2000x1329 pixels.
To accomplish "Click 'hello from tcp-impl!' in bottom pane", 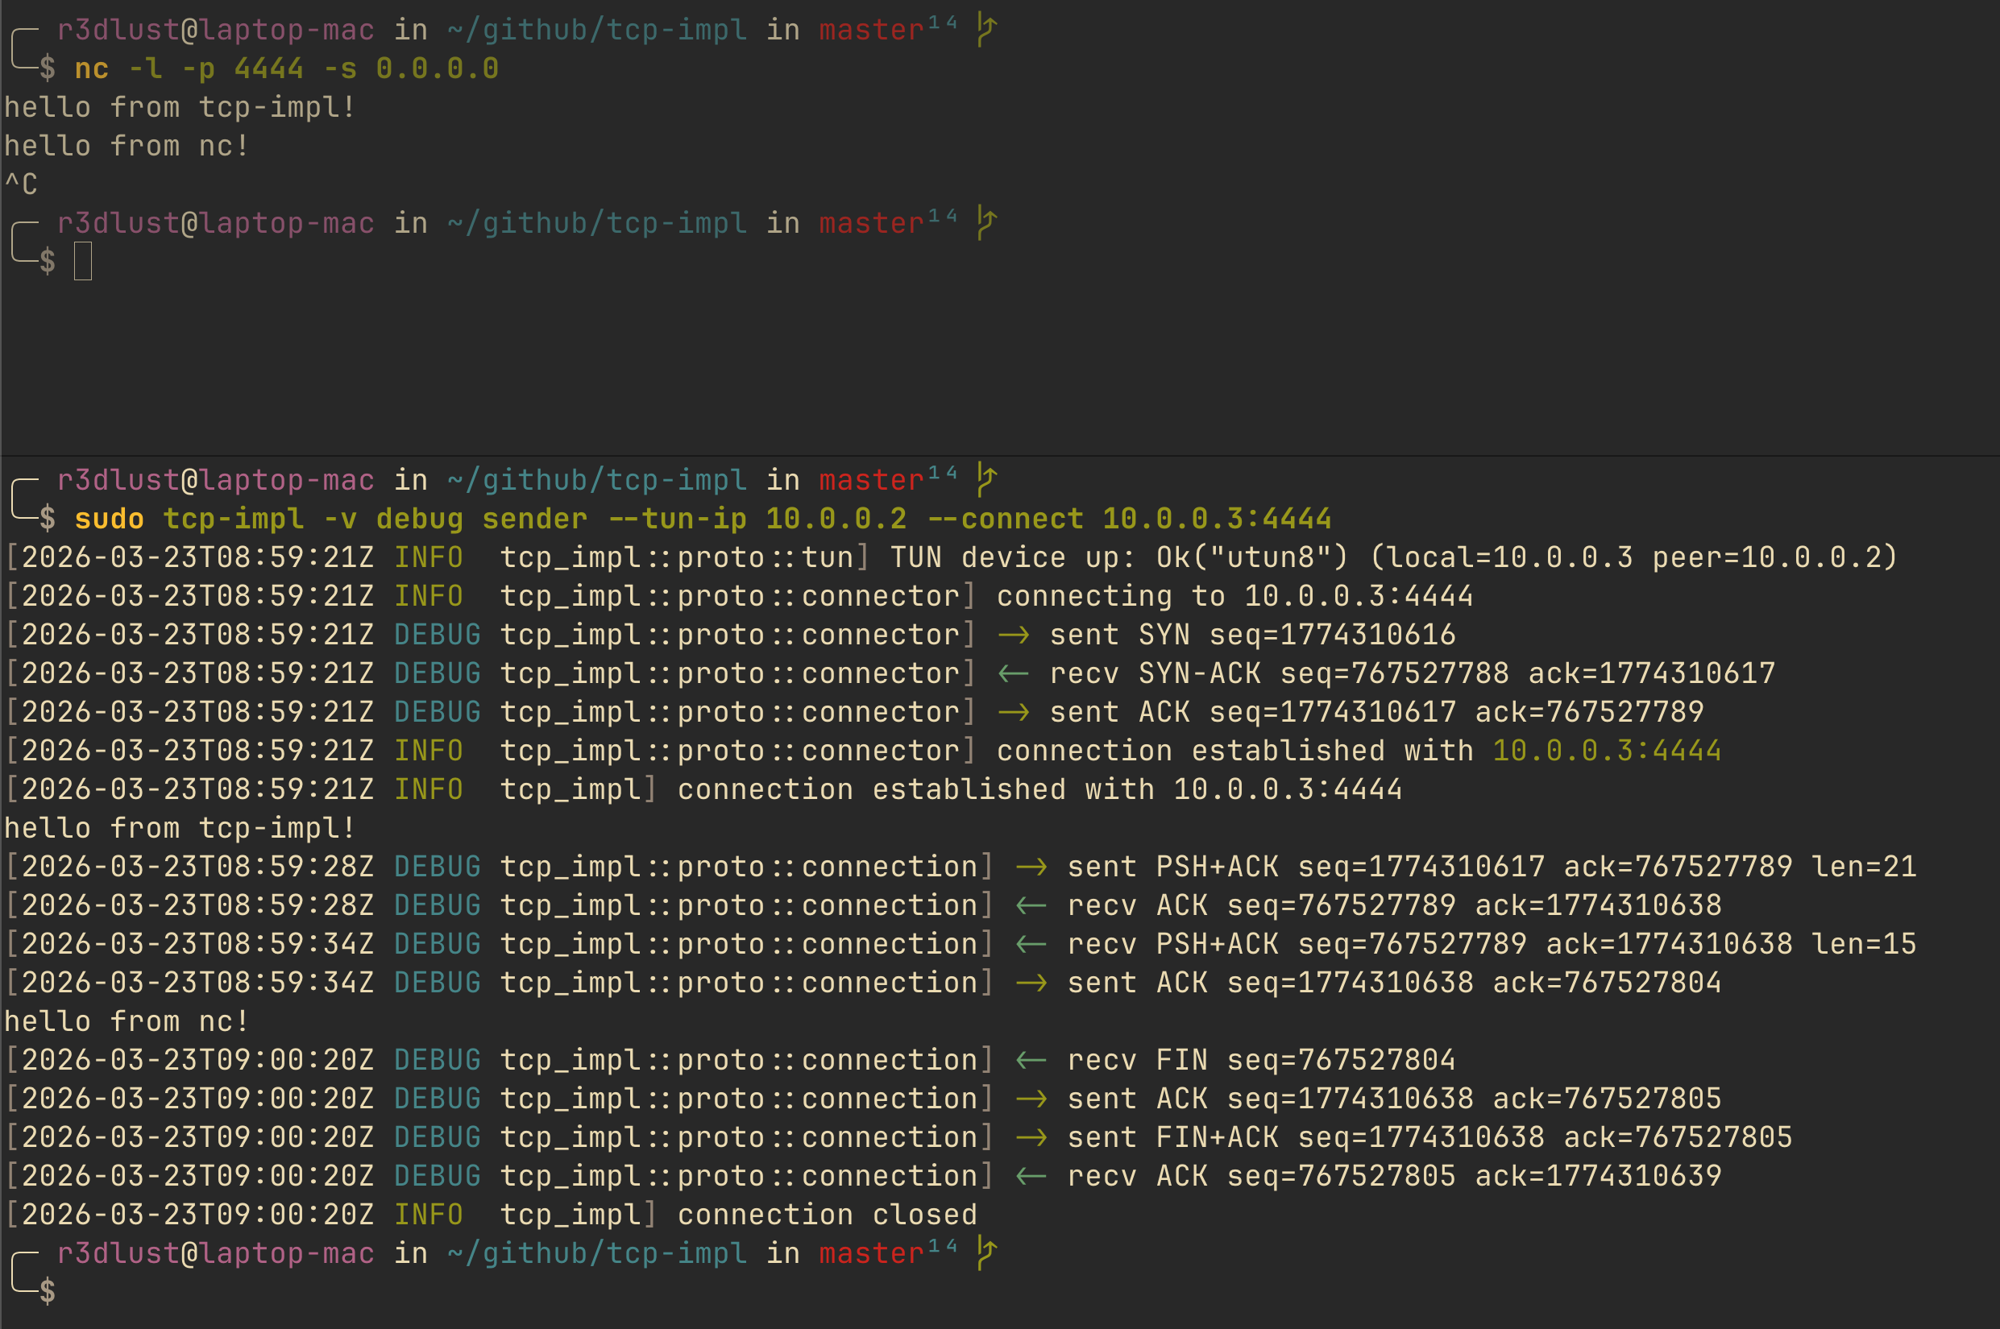I will (x=180, y=828).
